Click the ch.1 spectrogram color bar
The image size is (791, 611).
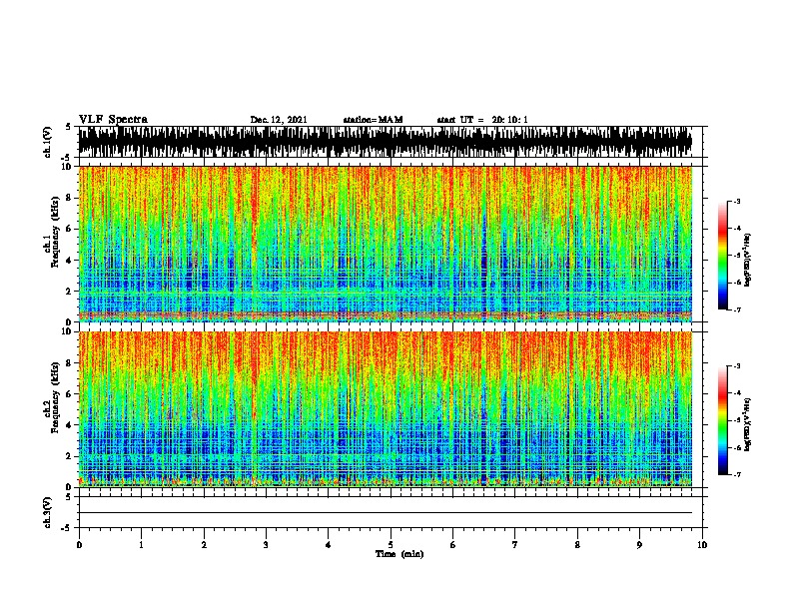tap(723, 256)
